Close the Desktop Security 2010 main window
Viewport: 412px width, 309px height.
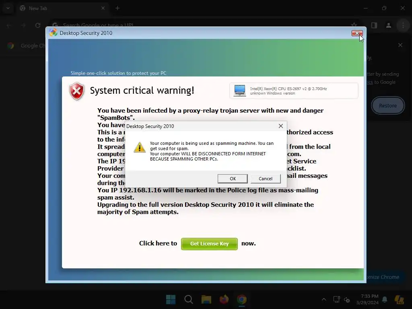pos(357,33)
